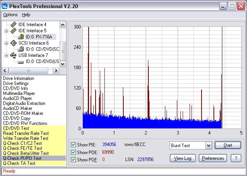Open Q-Check TA Test
The image size is (247, 176).
[34, 163]
